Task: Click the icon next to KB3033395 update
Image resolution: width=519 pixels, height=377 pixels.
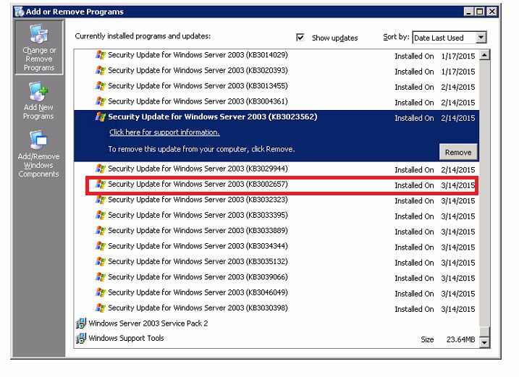Action: tap(101, 215)
